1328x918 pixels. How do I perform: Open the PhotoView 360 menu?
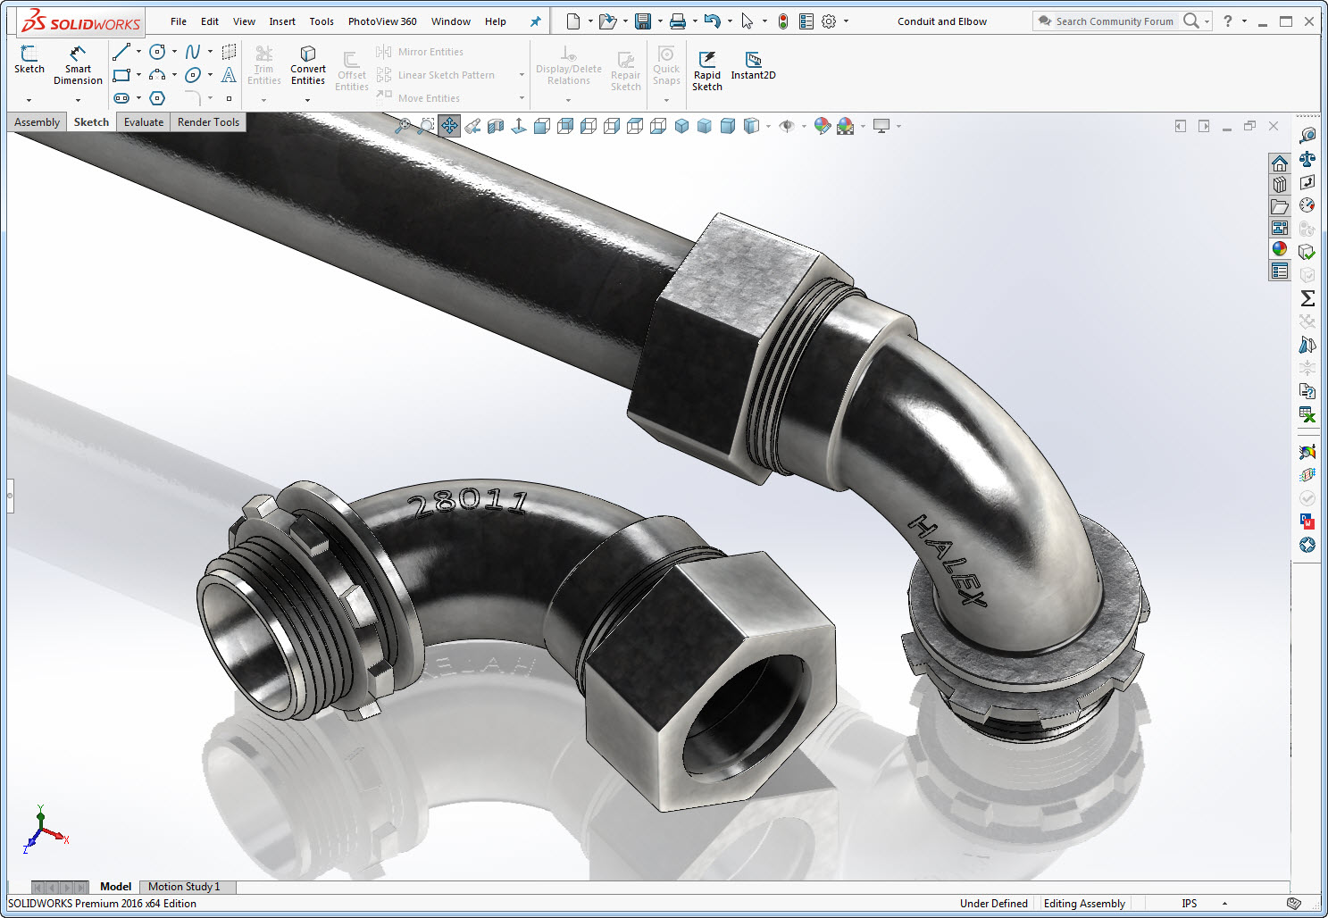pyautogui.click(x=382, y=21)
